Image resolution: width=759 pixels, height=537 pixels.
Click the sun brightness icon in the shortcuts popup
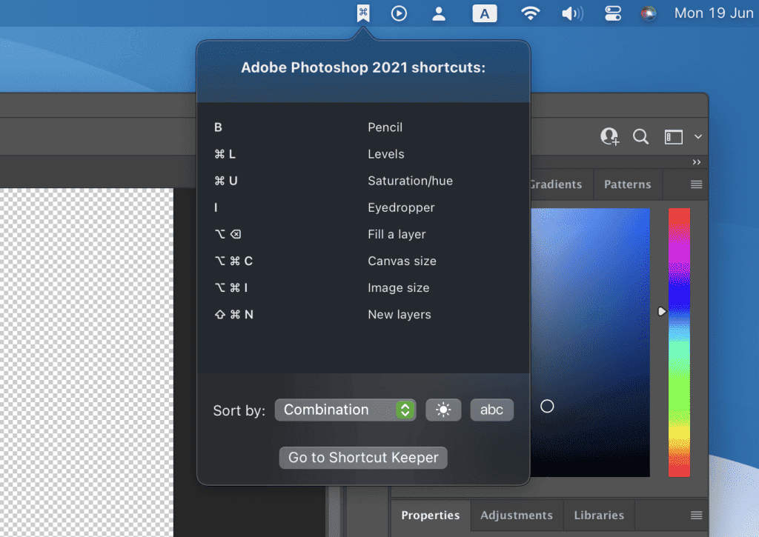(443, 409)
